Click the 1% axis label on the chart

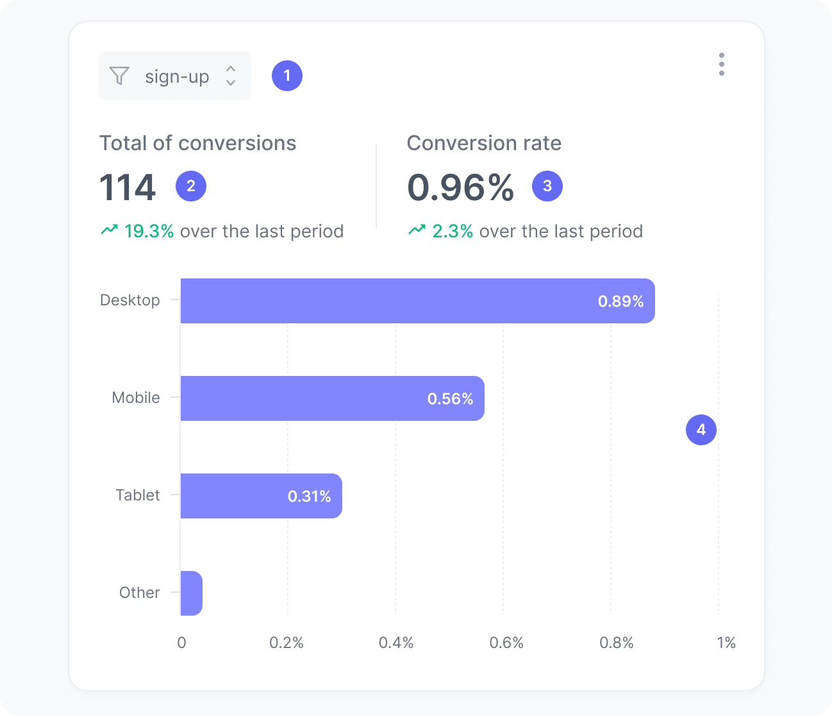tap(728, 642)
